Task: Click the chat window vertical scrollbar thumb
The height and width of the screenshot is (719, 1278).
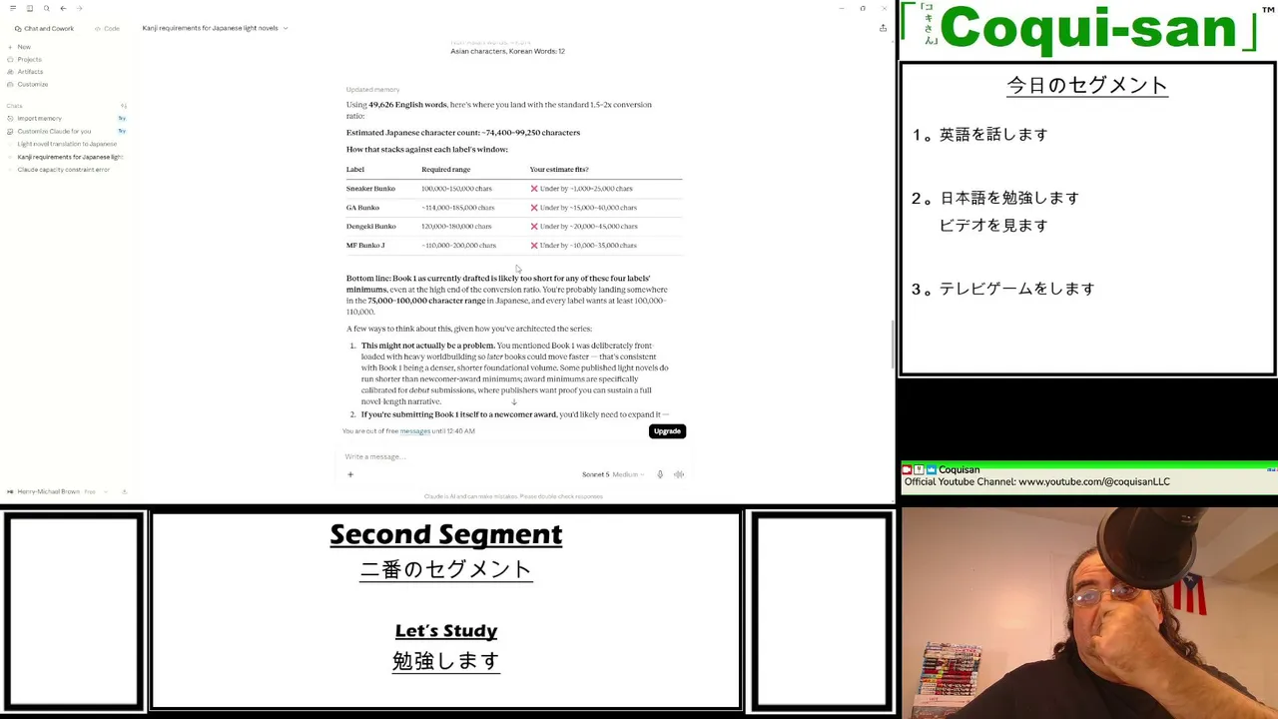Action: (x=893, y=345)
